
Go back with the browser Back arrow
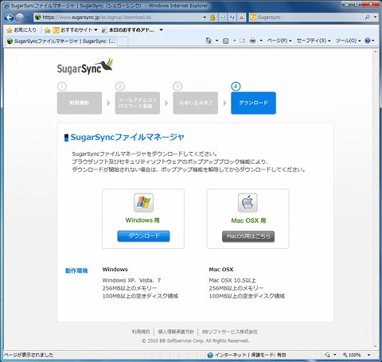9,18
